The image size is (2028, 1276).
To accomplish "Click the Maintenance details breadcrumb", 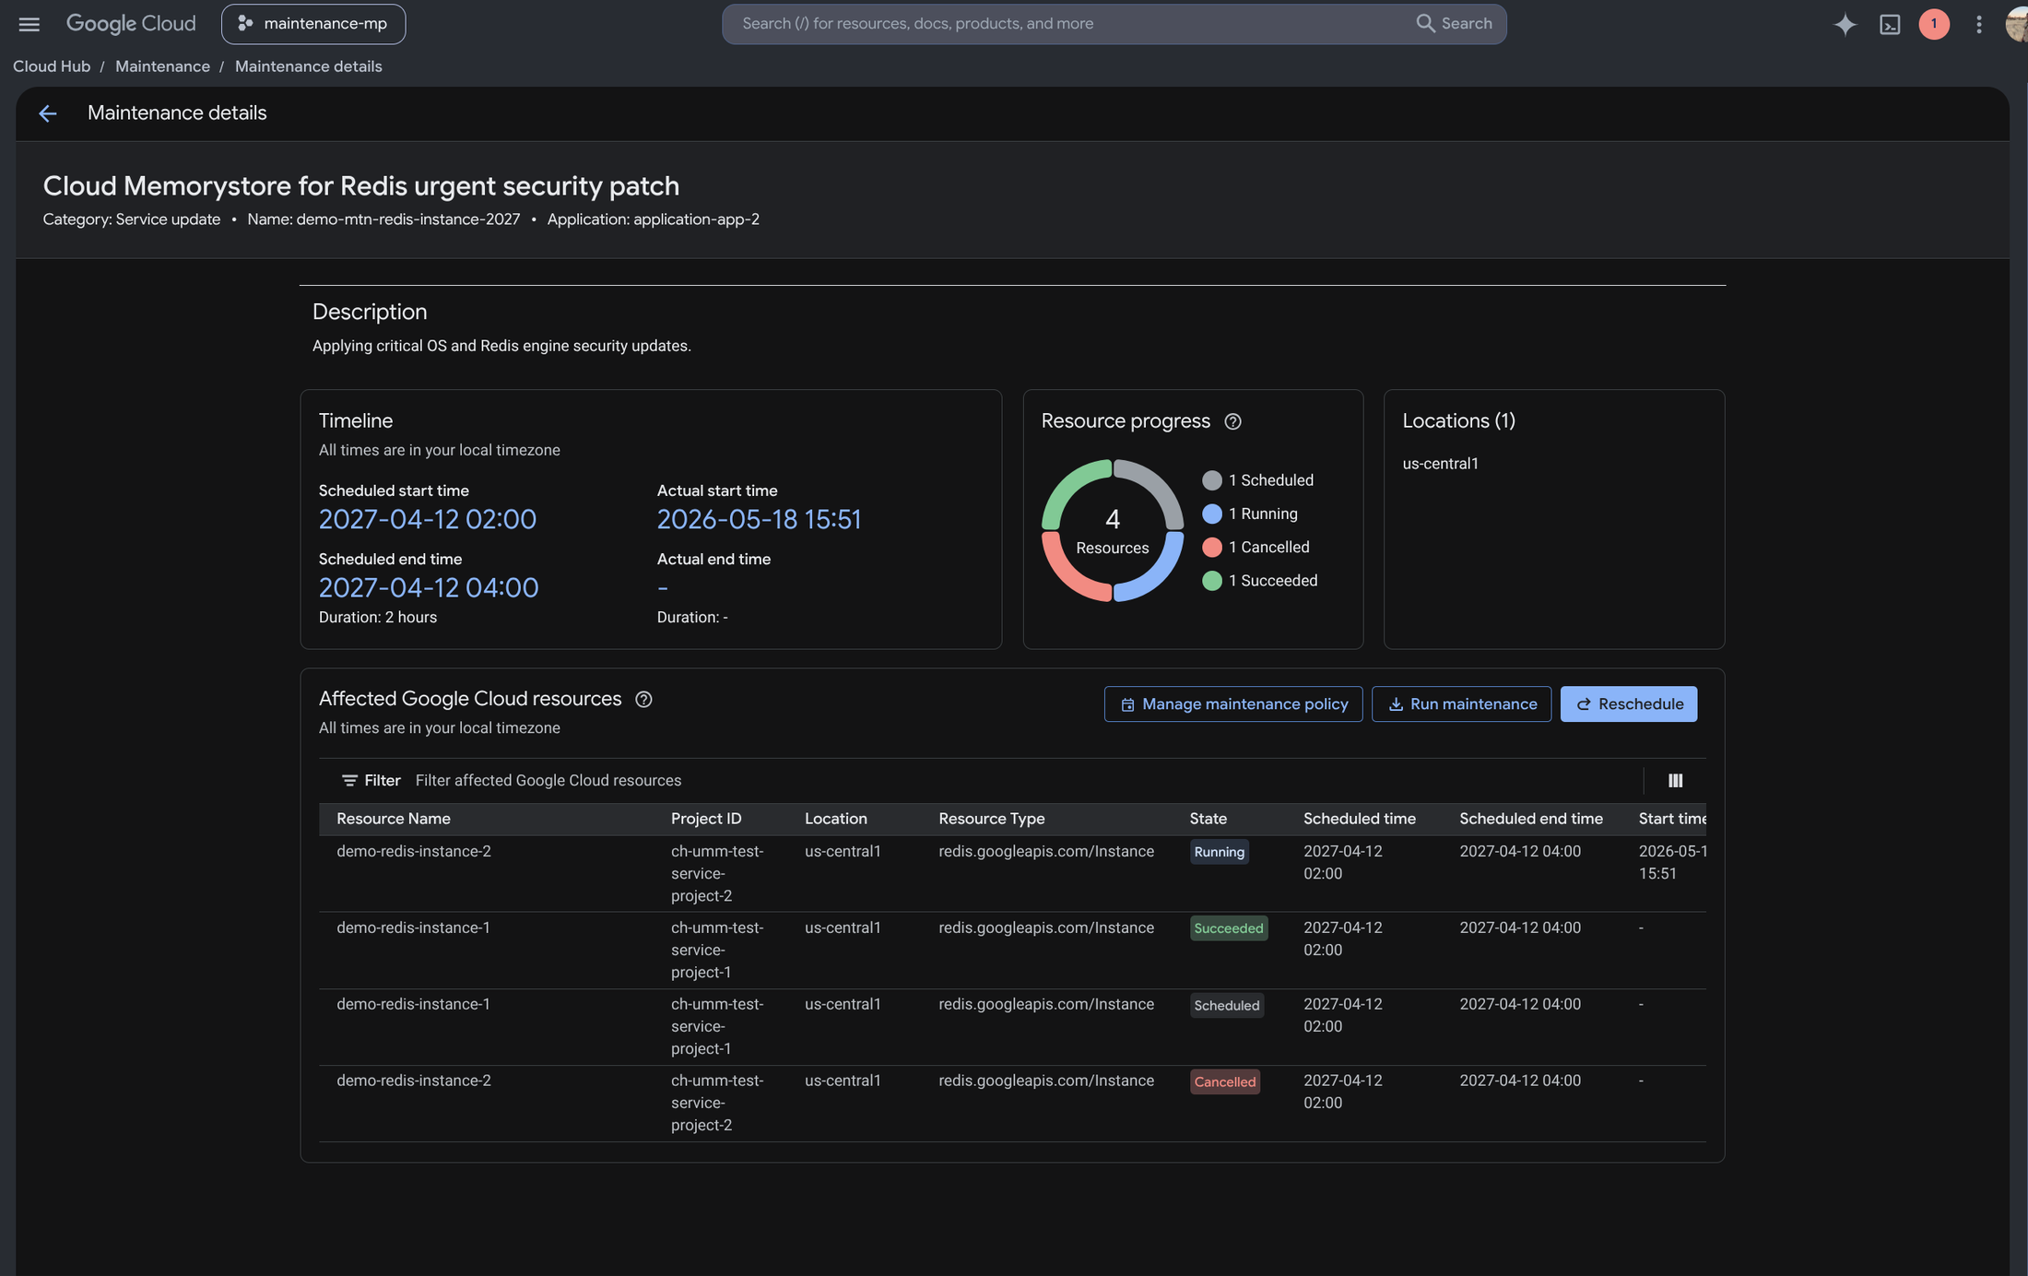I will (308, 66).
